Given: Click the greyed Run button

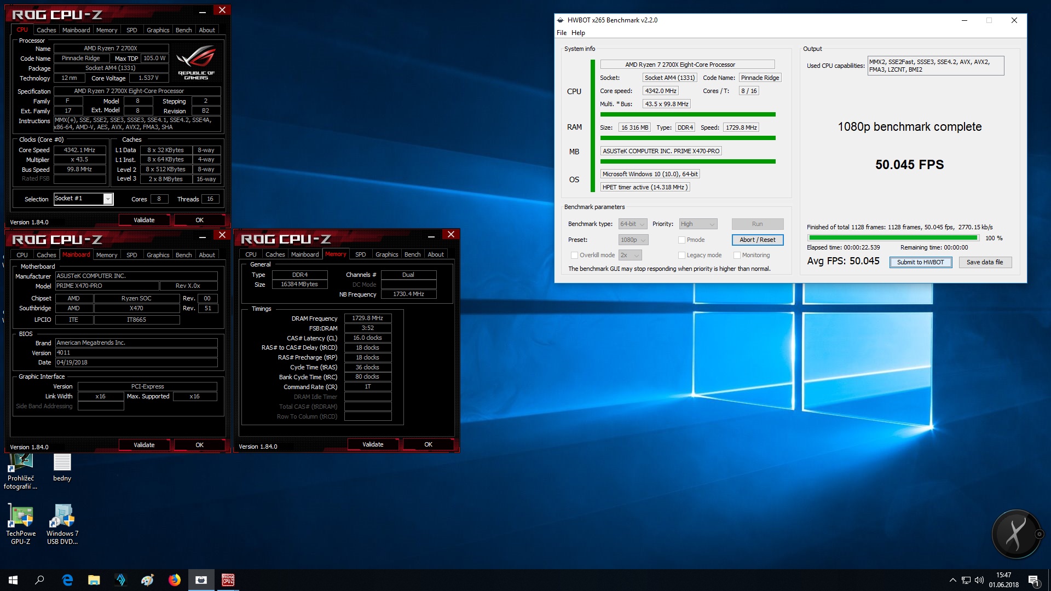Looking at the screenshot, I should [758, 224].
